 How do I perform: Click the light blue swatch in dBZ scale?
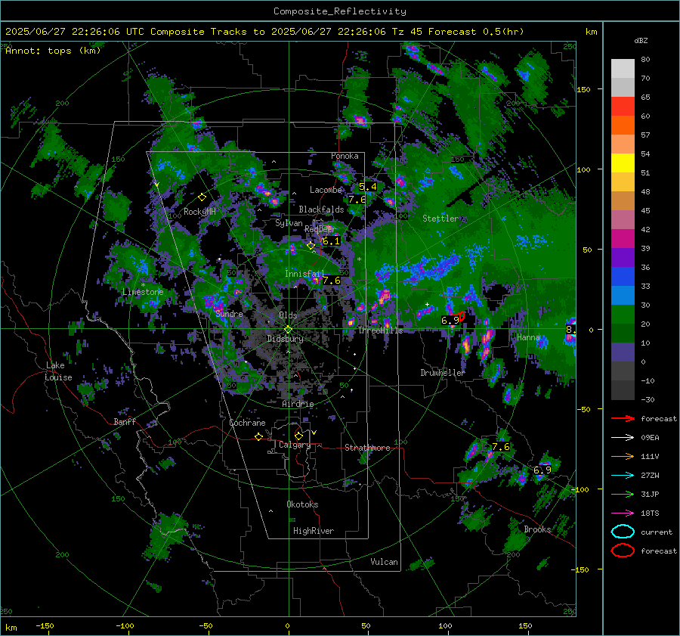623,295
